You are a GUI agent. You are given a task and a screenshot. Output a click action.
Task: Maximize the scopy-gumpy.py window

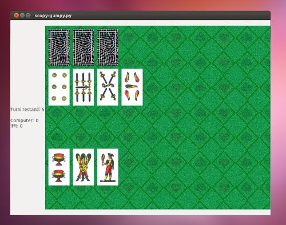pos(28,15)
